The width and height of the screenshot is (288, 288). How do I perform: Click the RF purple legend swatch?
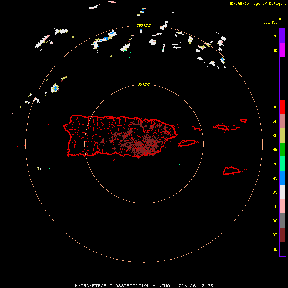coord(283,36)
